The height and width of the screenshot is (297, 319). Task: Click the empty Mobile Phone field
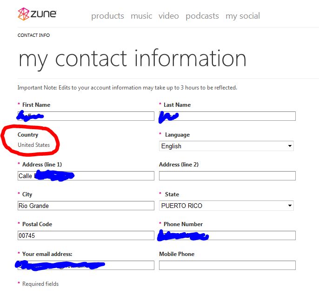[227, 265]
